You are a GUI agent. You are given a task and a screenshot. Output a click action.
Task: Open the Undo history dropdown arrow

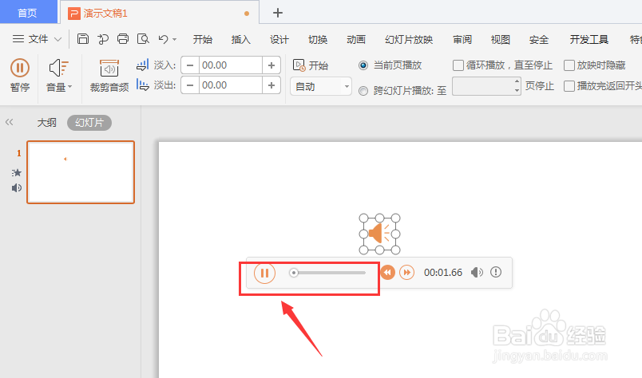coord(174,39)
